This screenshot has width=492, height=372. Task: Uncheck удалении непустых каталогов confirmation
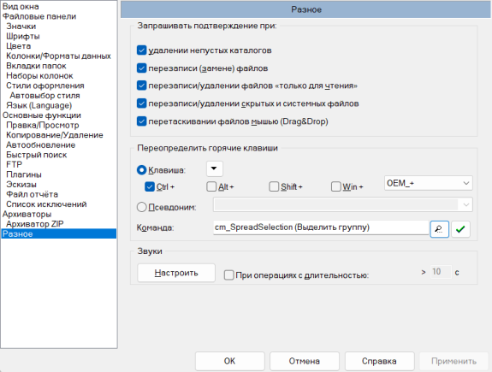tap(141, 50)
